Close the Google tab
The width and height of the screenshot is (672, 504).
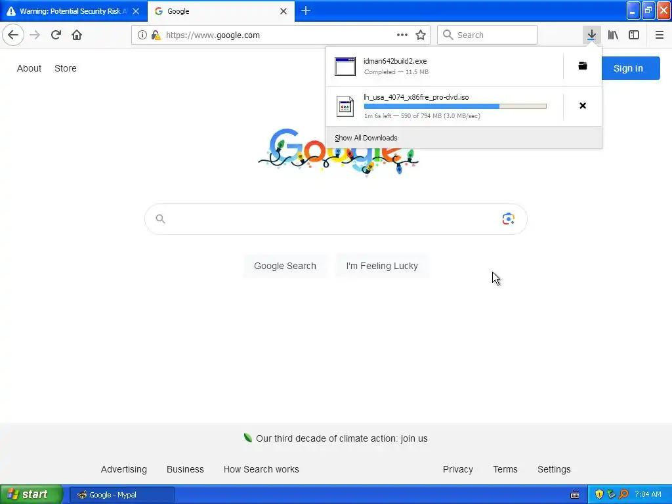point(283,11)
